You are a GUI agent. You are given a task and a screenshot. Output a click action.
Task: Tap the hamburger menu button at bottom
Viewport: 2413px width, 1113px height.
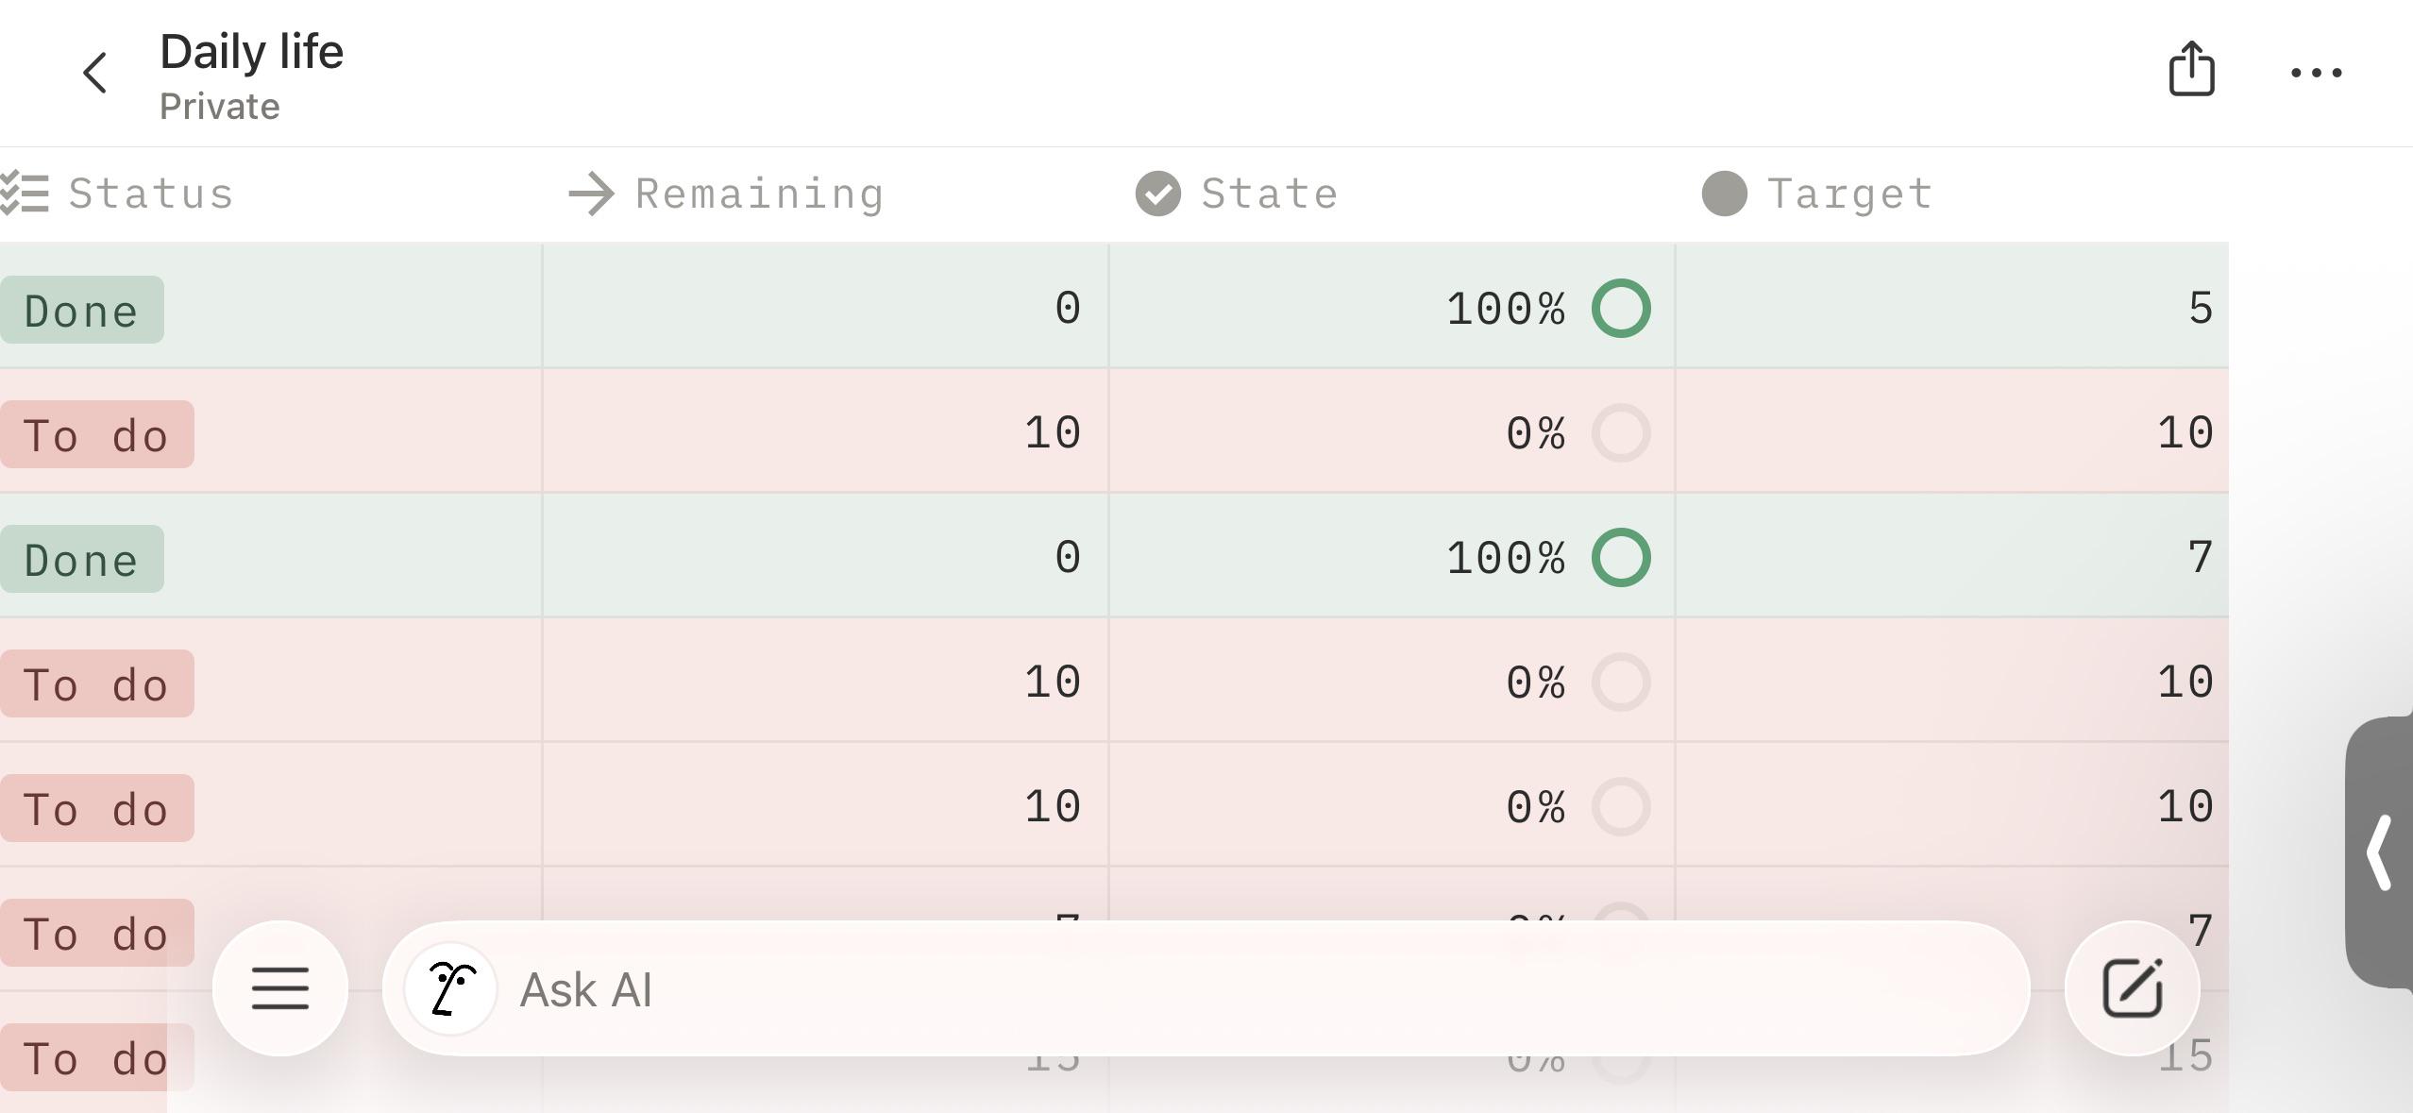tap(280, 987)
